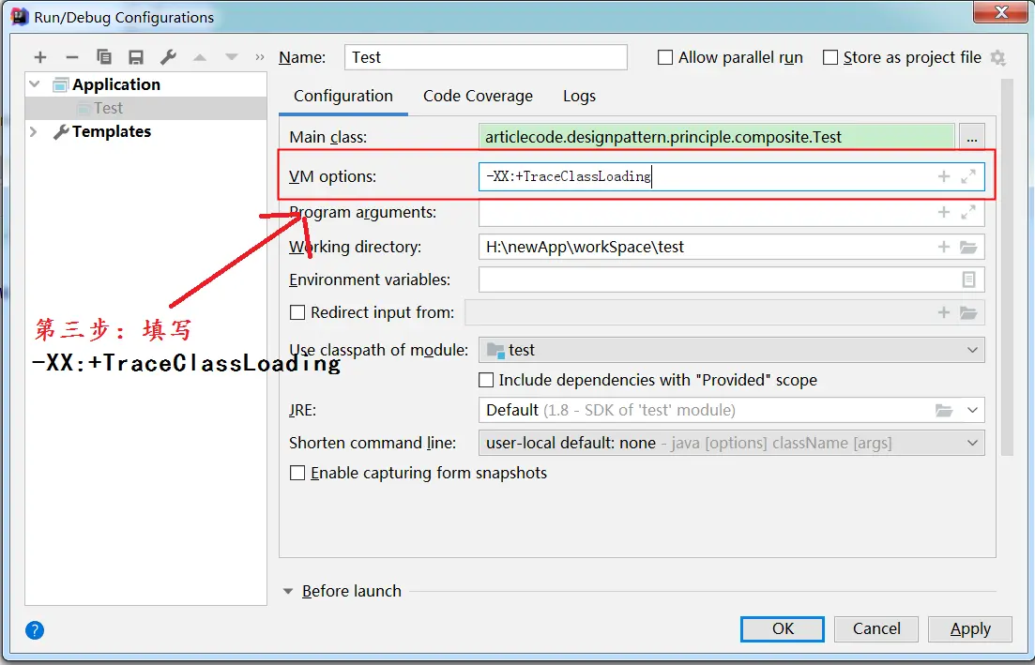
Task: Expand the Templates tree node
Action: (34, 132)
